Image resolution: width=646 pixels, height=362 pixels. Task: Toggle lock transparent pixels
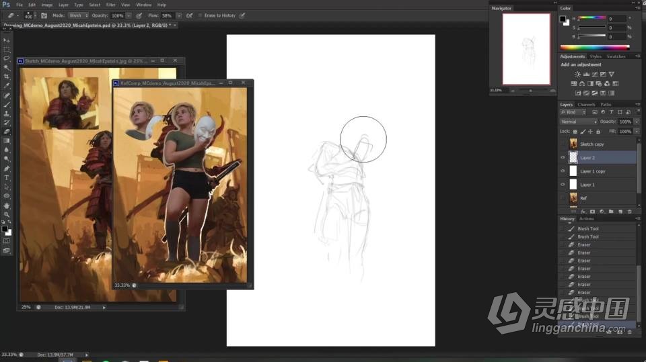(575, 132)
